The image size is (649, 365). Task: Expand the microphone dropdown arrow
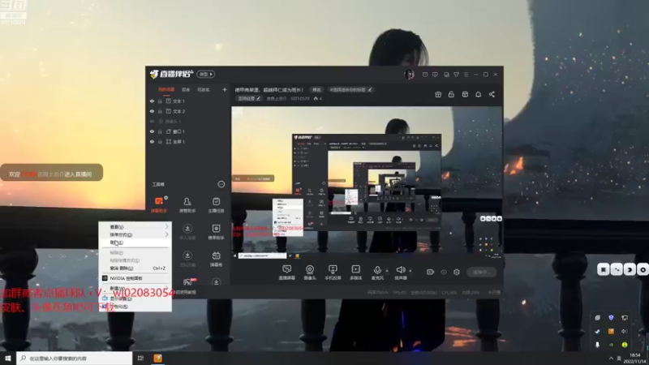click(387, 271)
